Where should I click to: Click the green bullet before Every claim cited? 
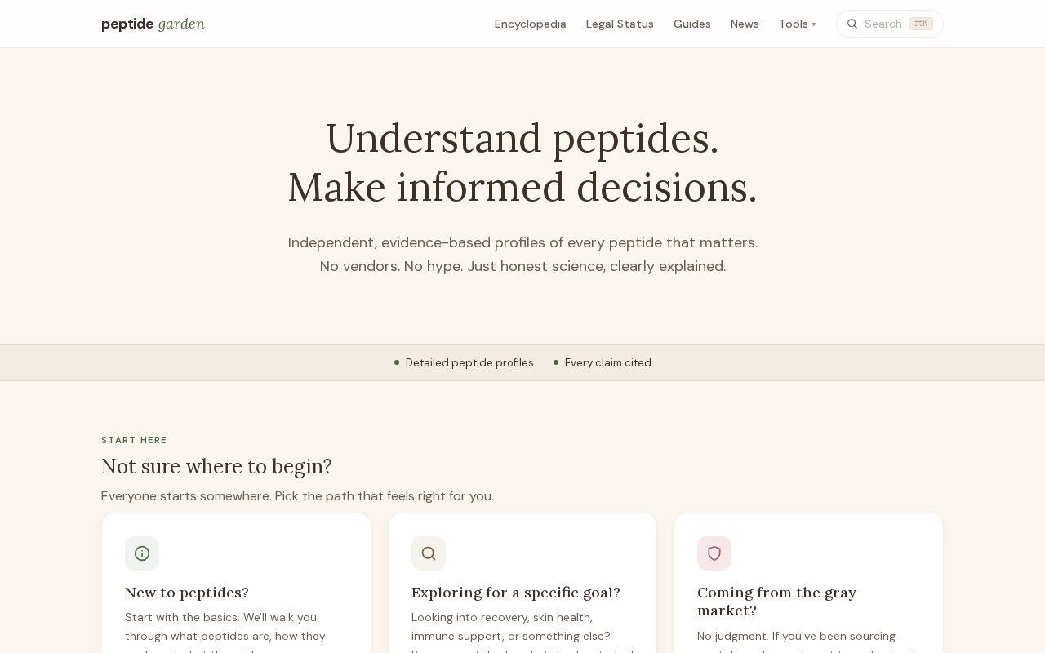[x=556, y=362]
